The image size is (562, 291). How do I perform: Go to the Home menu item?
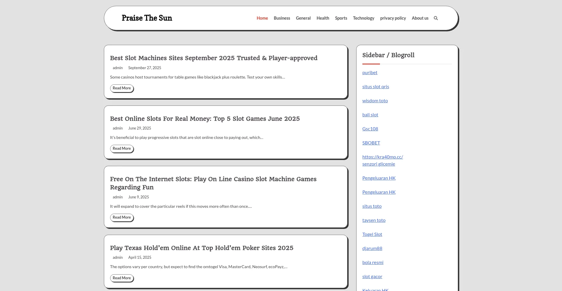[262, 18]
